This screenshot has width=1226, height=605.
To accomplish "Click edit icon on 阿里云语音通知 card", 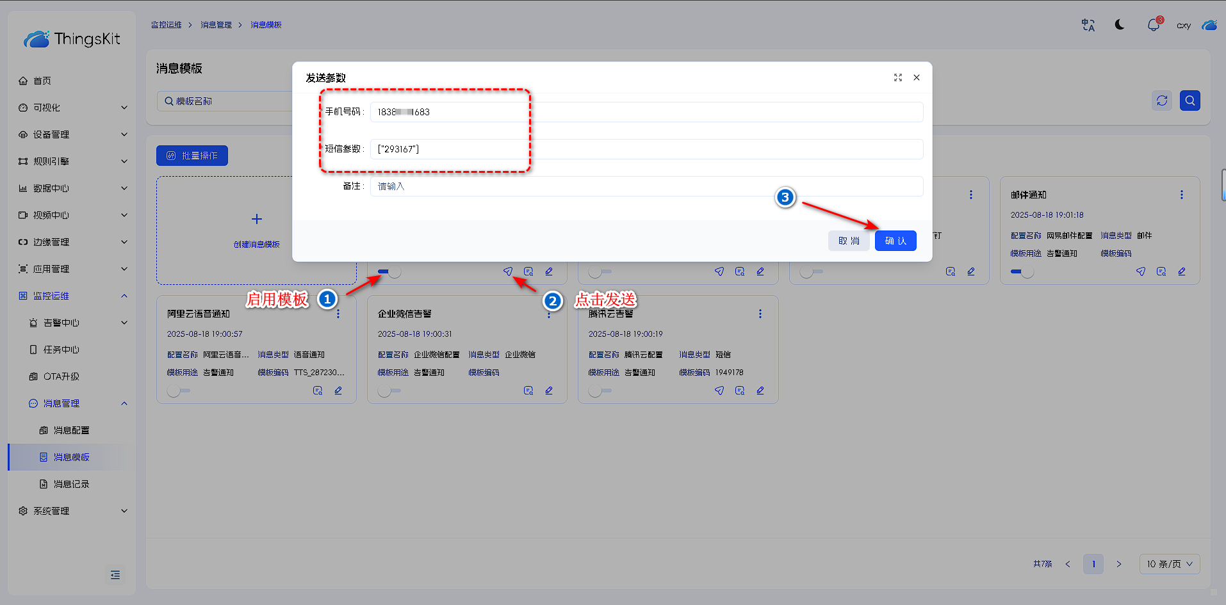I will click(338, 391).
